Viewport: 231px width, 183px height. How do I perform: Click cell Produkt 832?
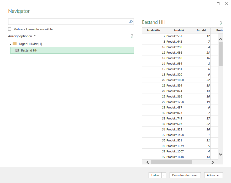[179, 129]
